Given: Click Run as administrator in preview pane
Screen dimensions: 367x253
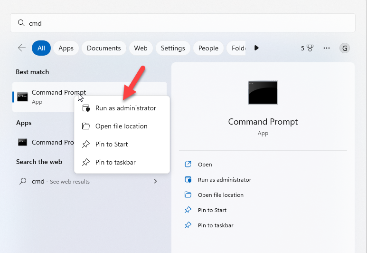Looking at the screenshot, I should (x=225, y=180).
